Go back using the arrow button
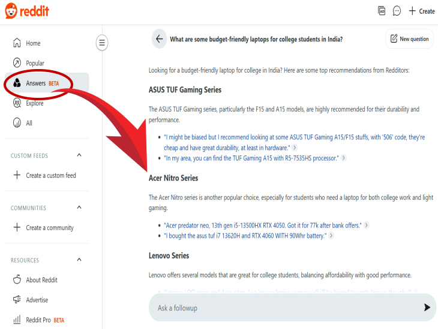This screenshot has width=438, height=329. (159, 38)
